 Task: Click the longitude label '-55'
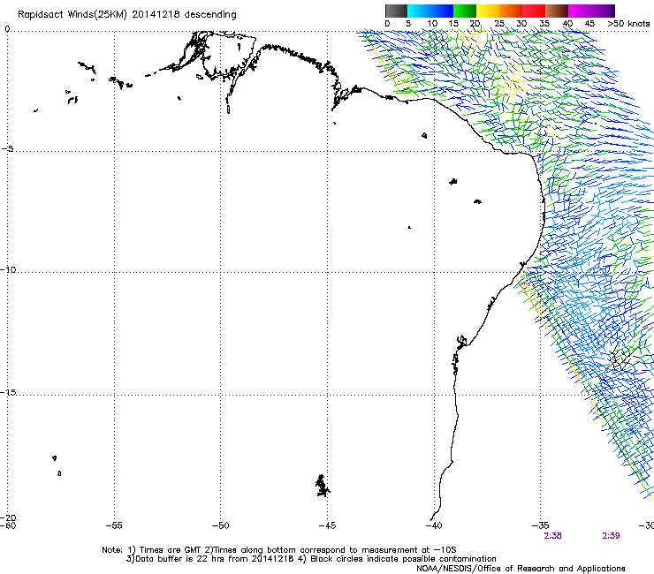114,525
